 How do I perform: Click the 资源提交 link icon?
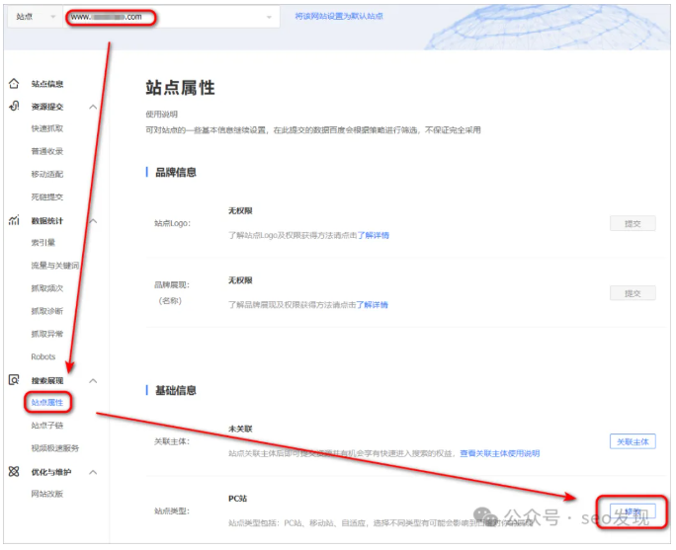tap(14, 106)
